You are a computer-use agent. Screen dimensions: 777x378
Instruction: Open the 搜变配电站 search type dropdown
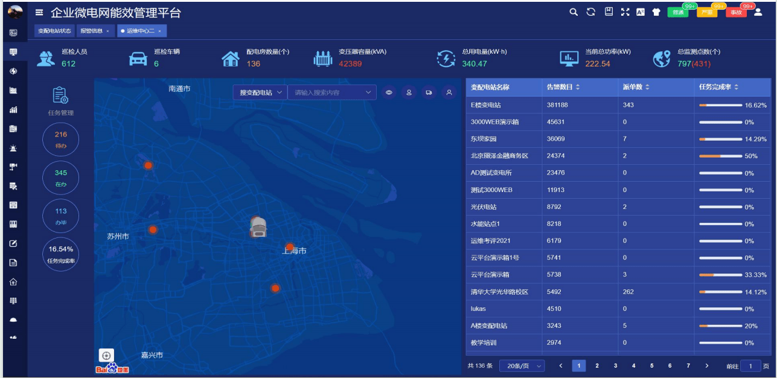coord(260,92)
